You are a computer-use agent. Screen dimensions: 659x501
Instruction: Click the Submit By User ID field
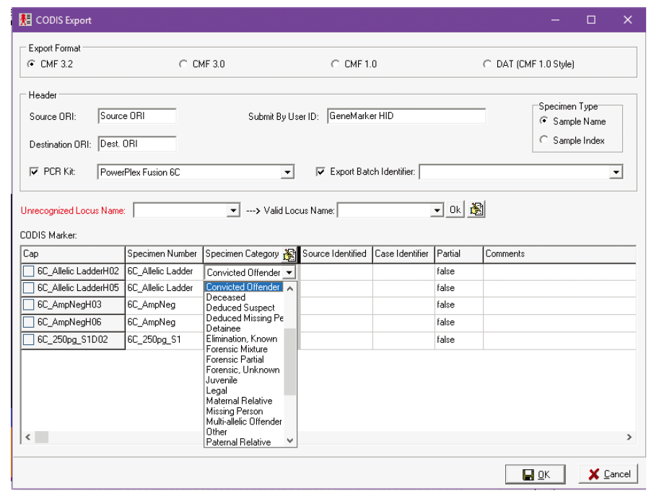tap(406, 116)
